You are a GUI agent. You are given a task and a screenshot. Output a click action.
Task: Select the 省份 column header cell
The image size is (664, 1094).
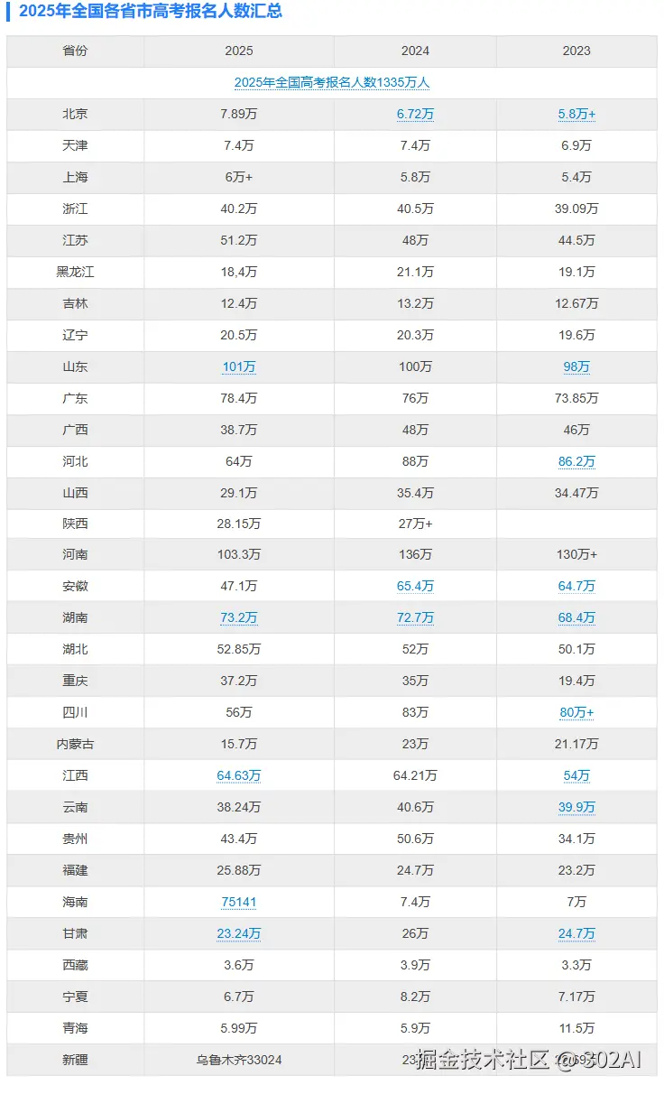point(76,51)
